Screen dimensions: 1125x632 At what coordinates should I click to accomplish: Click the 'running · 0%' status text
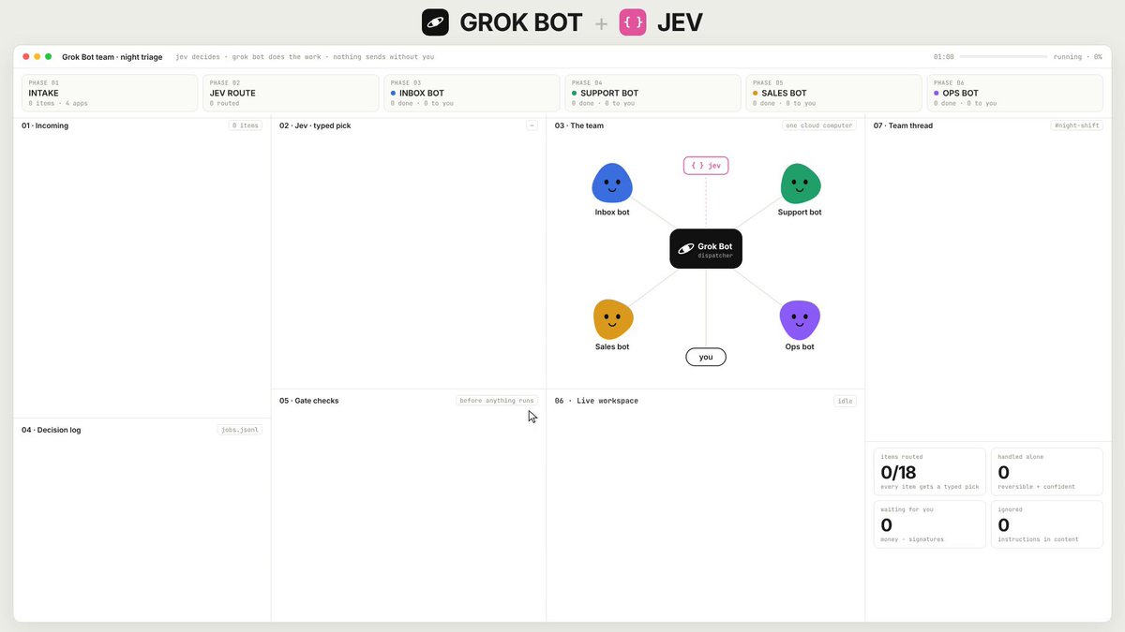click(x=1078, y=57)
